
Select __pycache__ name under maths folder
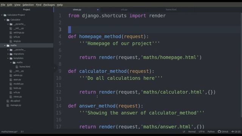click(20, 49)
